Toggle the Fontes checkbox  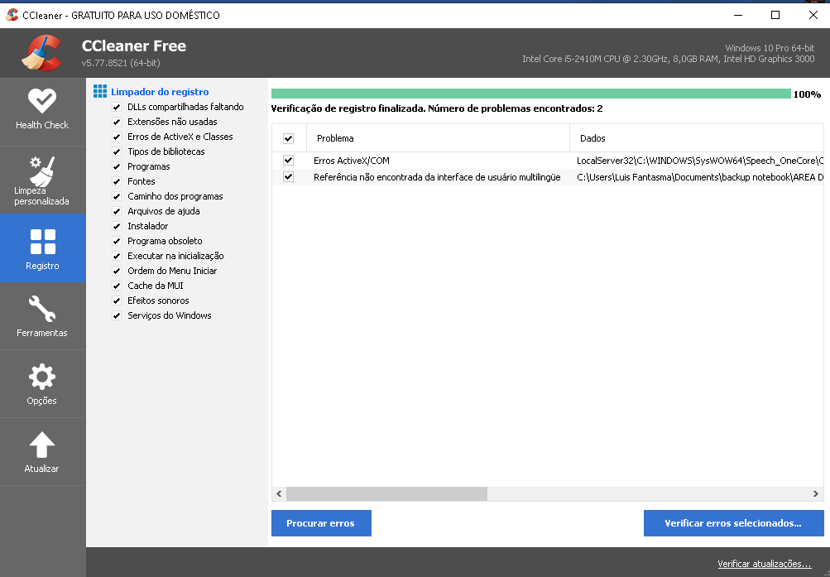(x=117, y=182)
